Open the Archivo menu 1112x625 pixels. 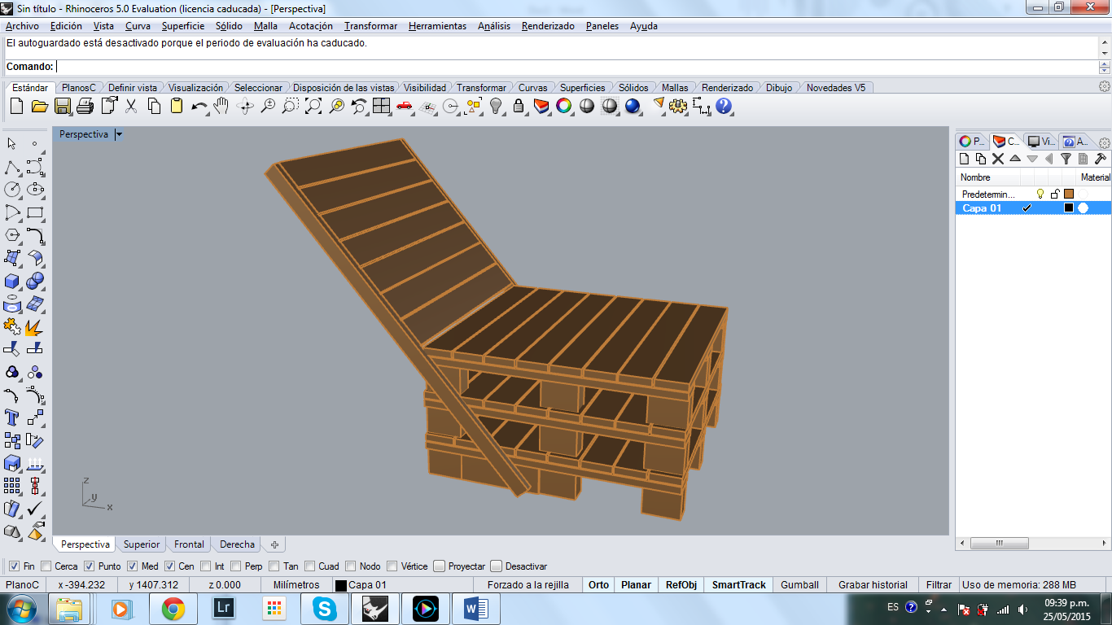(22, 26)
